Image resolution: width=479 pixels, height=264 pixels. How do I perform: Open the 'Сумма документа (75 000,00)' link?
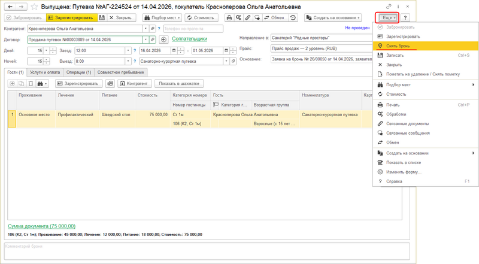pos(41,226)
